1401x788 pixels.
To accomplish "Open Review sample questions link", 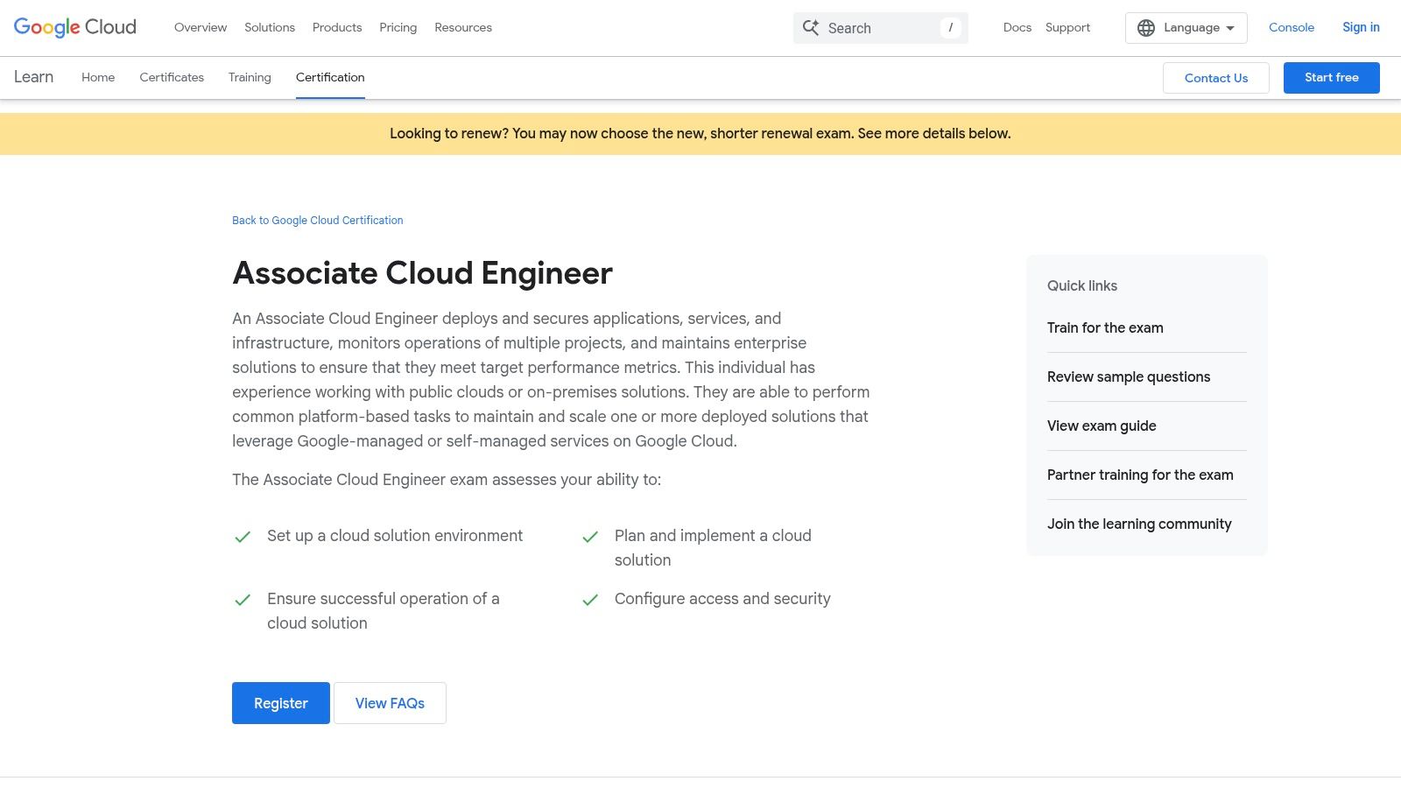I will coord(1128,376).
